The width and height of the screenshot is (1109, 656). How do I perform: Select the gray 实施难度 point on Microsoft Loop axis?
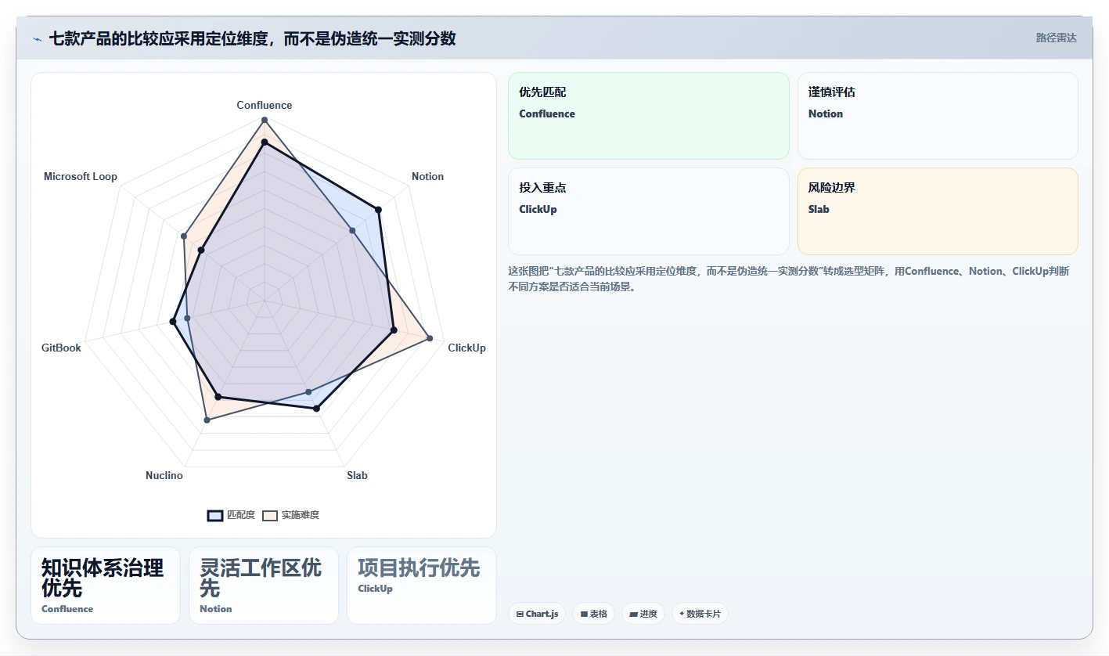click(184, 236)
